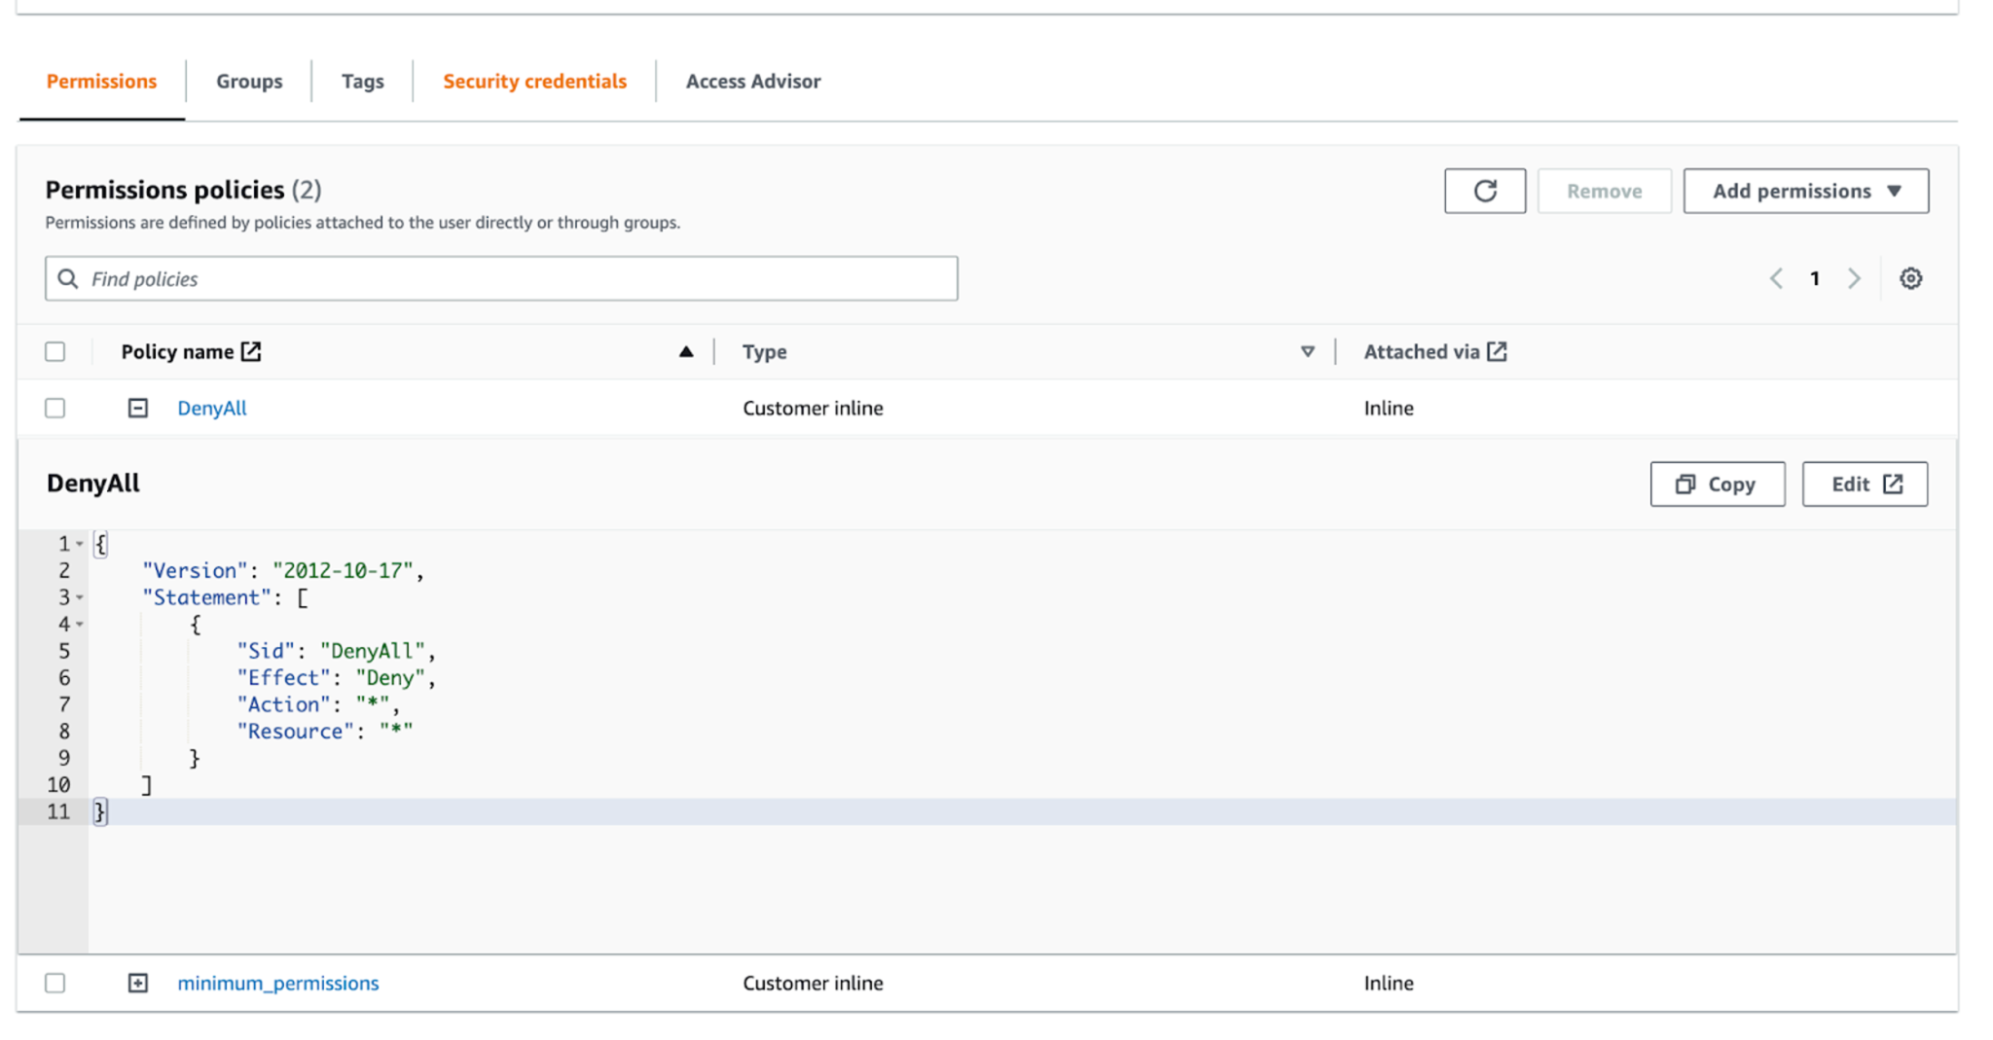Copy the DenyAll policy JSON

(x=1717, y=484)
